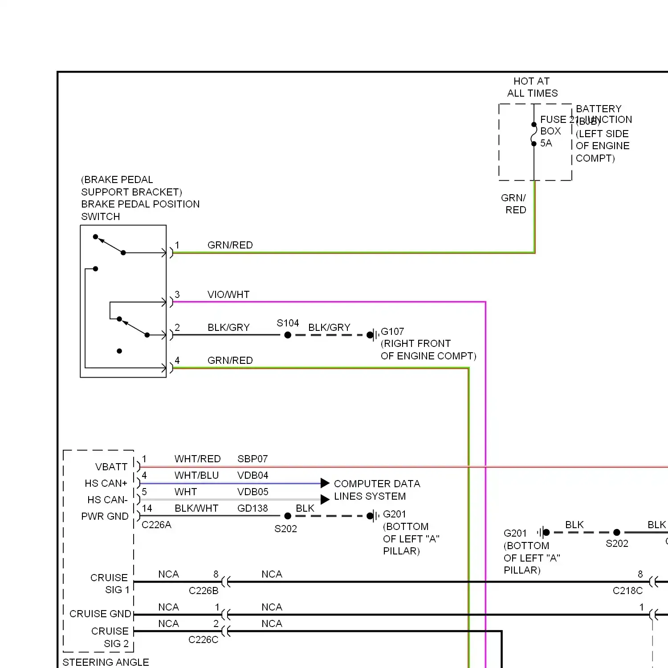Image resolution: width=668 pixels, height=668 pixels.
Task: Click the arrowhead ending the blue HS CAN+ wire
Action: [325, 483]
